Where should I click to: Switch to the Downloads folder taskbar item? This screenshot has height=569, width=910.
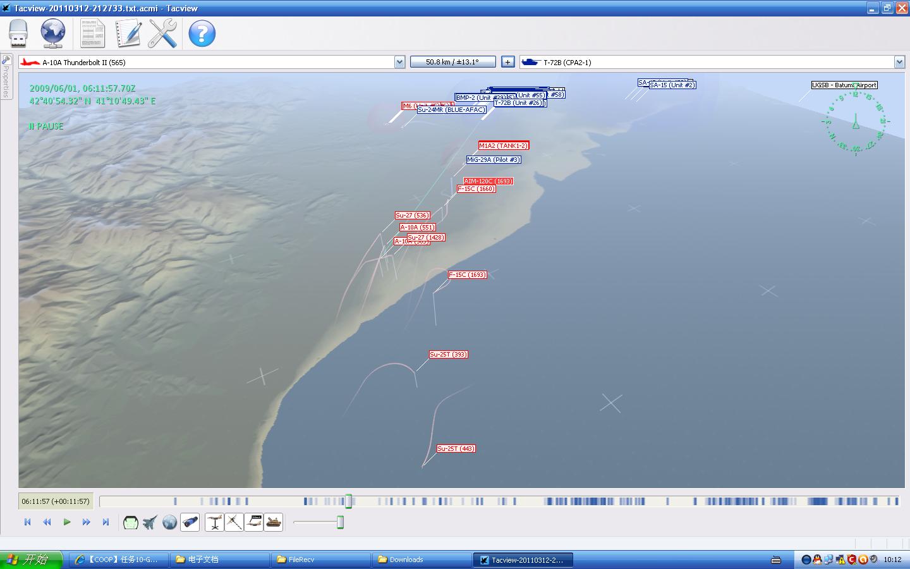[x=422, y=560]
